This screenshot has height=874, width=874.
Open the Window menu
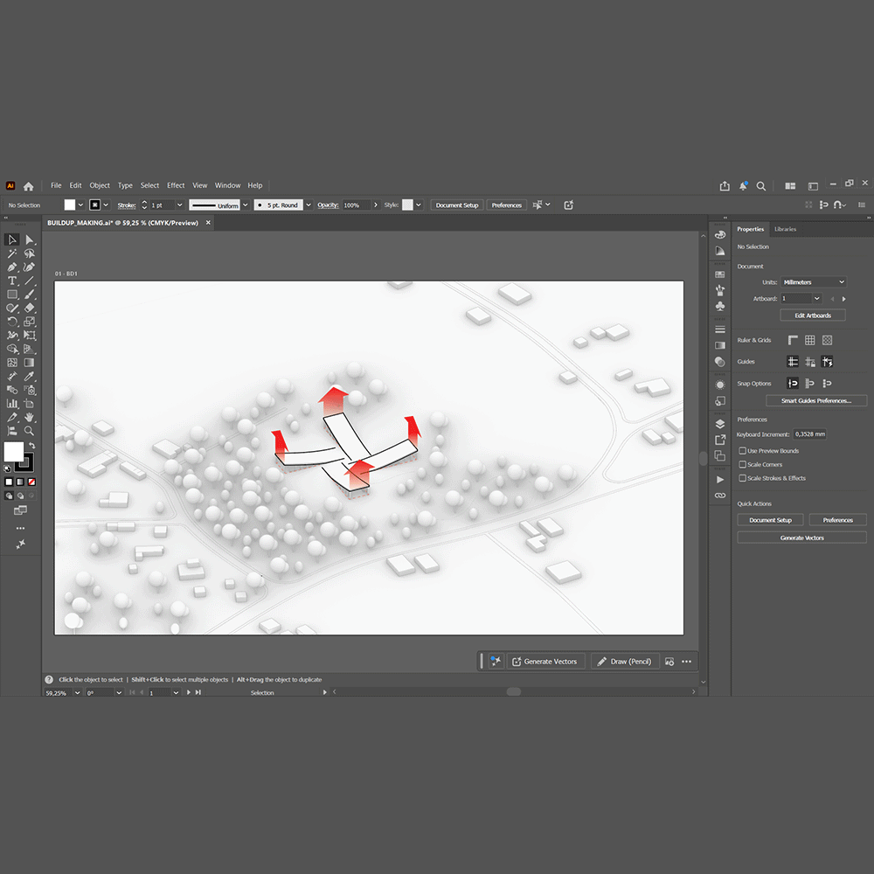point(227,185)
